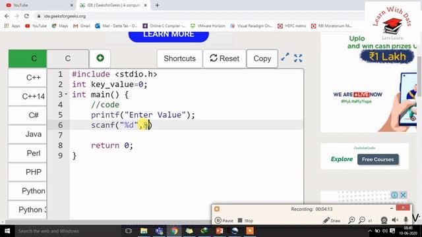
Task: Choose Python language
Action: pyautogui.click(x=28, y=191)
